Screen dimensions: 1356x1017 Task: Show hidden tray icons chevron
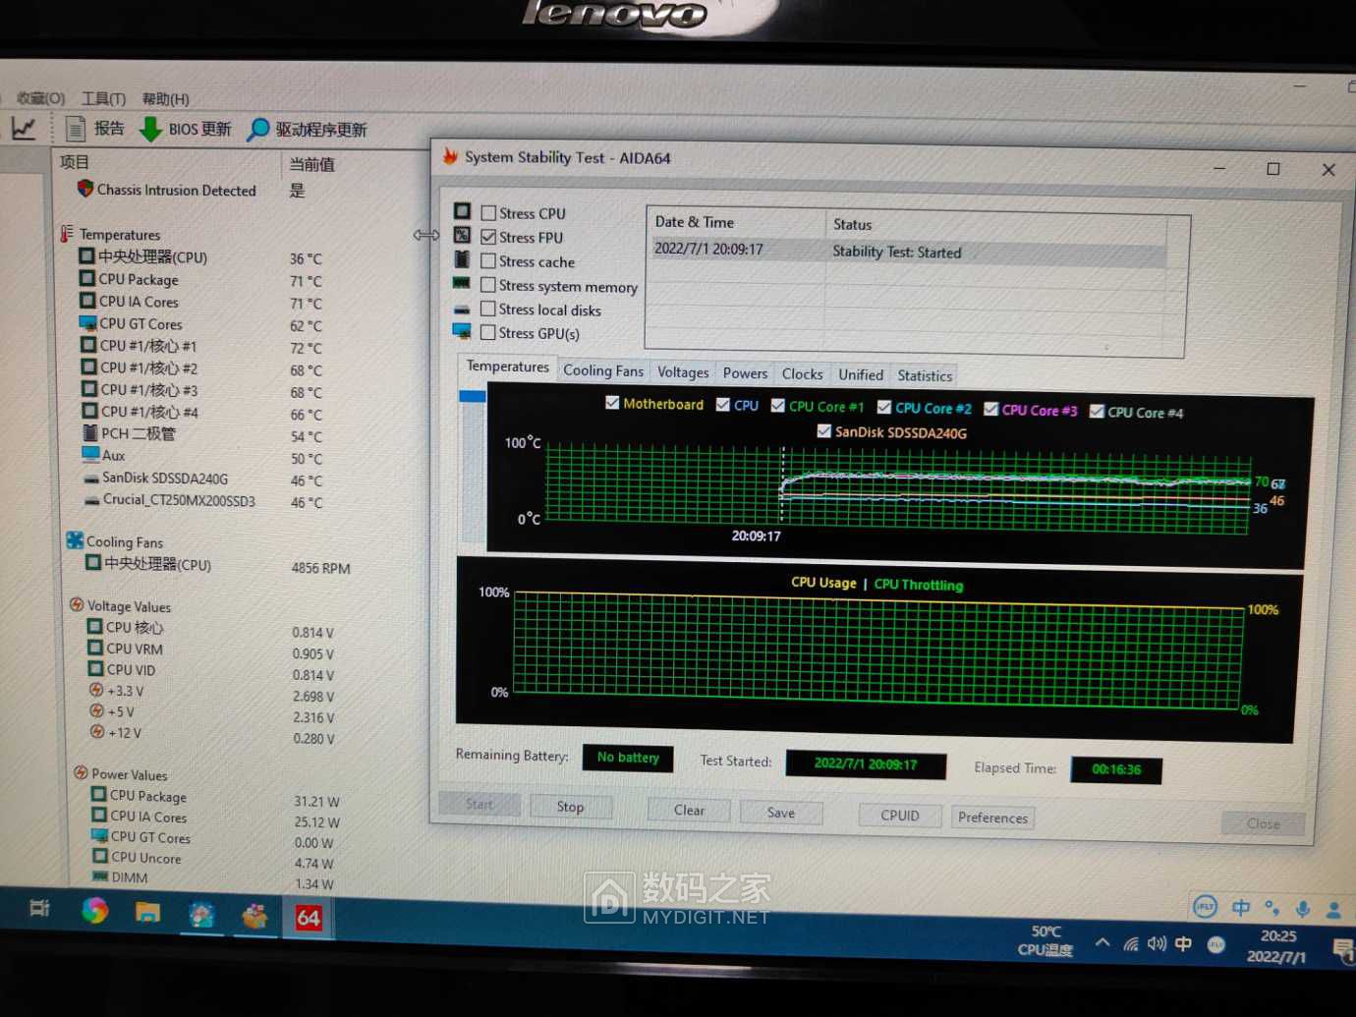pos(1102,943)
